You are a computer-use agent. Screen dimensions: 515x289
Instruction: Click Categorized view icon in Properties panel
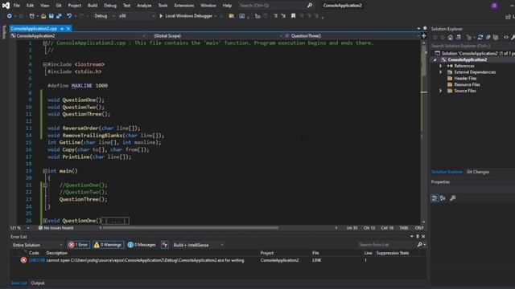(435, 198)
